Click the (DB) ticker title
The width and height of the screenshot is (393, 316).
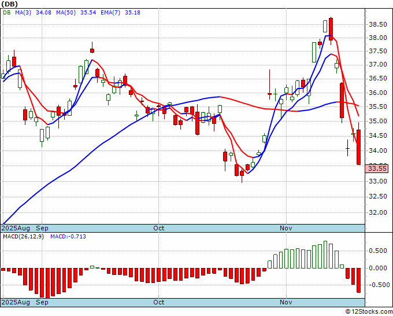(x=9, y=4)
